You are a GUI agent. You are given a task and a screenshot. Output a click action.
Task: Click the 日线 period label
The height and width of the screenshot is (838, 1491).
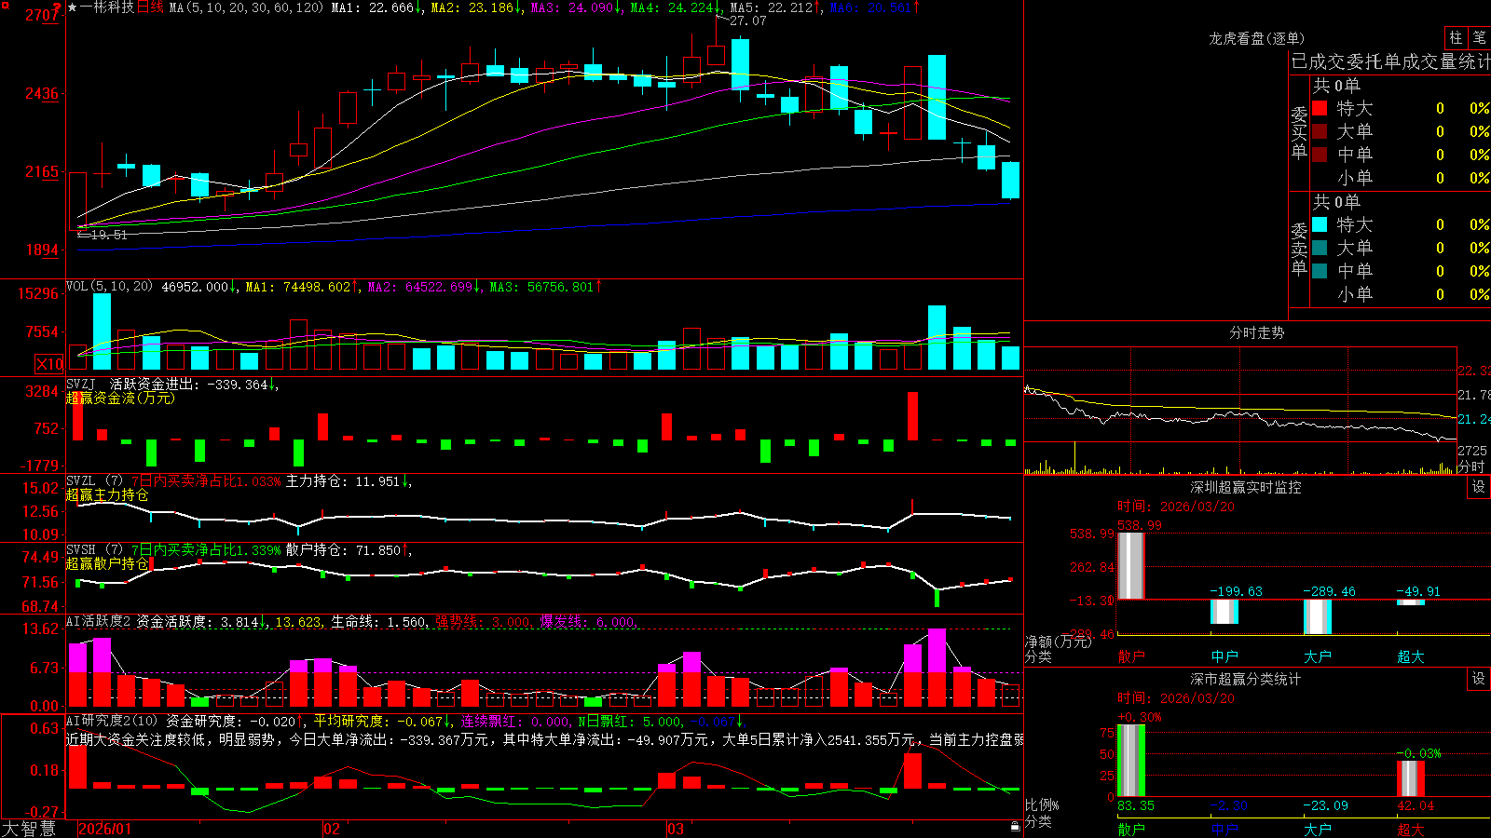[150, 7]
